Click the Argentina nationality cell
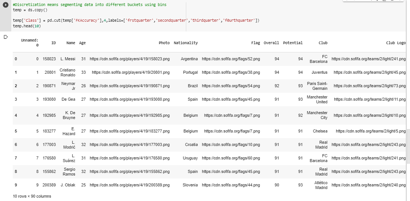 tap(189, 59)
